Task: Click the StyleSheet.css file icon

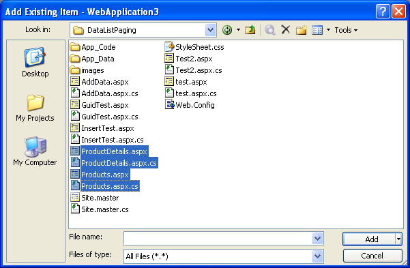Action: click(169, 47)
